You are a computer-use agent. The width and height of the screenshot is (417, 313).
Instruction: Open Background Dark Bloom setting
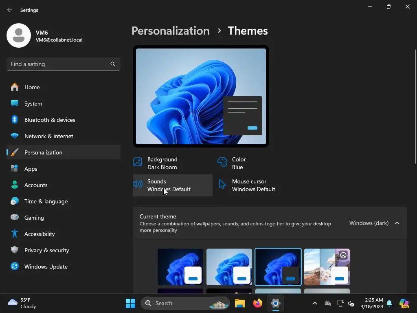click(x=172, y=163)
